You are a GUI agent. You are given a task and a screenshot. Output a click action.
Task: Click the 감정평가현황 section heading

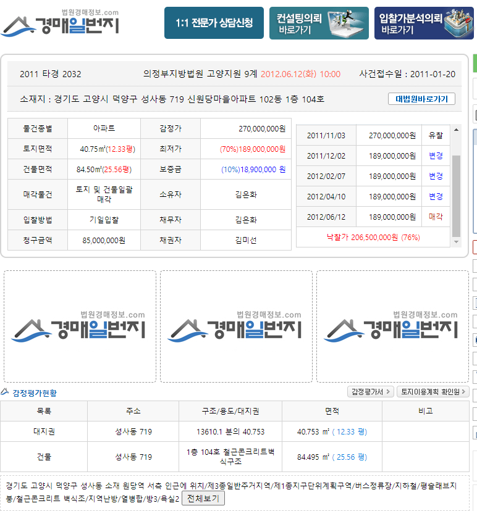[x=35, y=393]
